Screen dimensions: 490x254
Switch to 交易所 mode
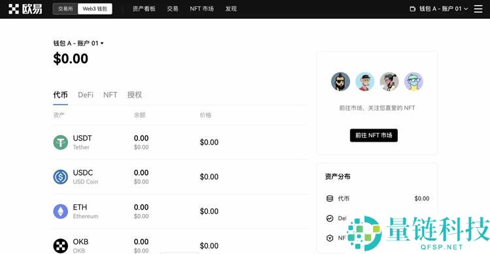pyautogui.click(x=65, y=8)
